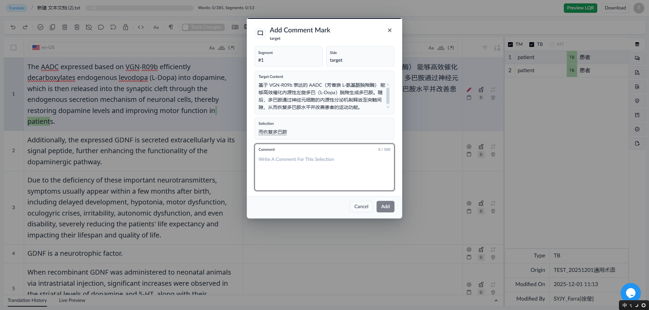The width and height of the screenshot is (649, 310).
Task: Click the lock segment padlock icon in toolbar
Action: point(125,27)
